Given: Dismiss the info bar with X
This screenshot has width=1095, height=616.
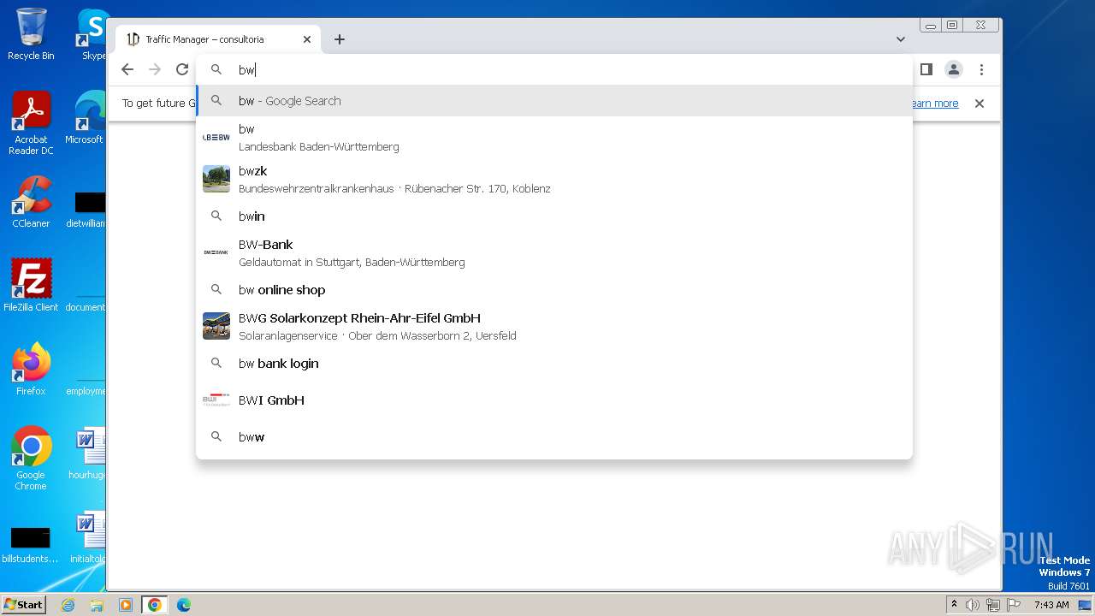Looking at the screenshot, I should pyautogui.click(x=980, y=104).
